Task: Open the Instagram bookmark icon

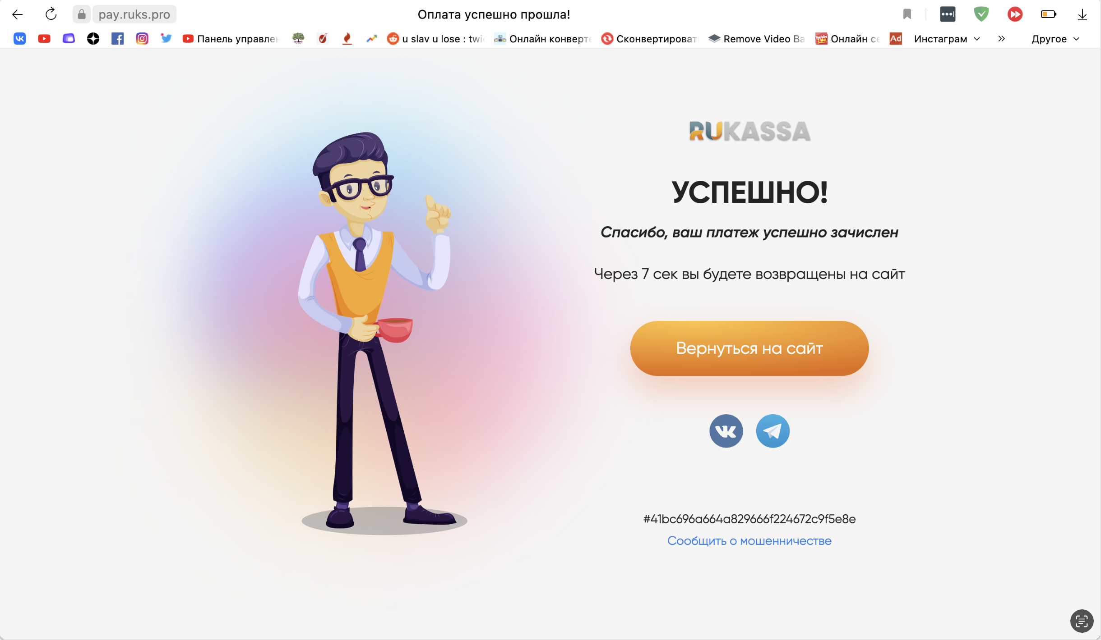Action: point(142,39)
